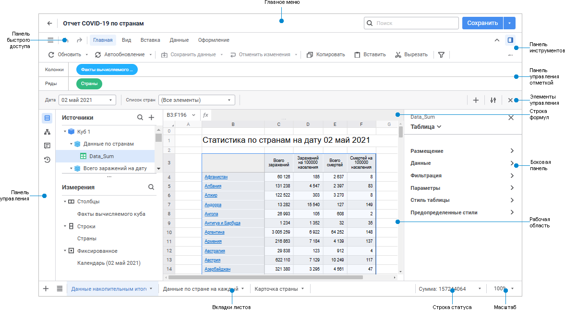This screenshot has height=310, width=565.
Task: Open filter settings sliders icon
Action: (x=493, y=100)
